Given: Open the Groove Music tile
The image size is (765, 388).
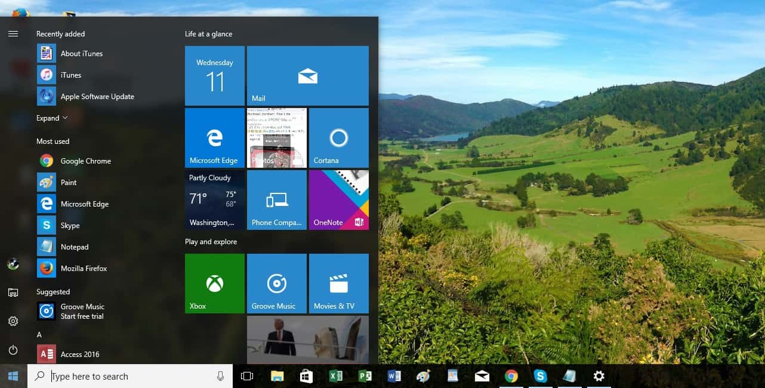Looking at the screenshot, I should click(x=277, y=284).
